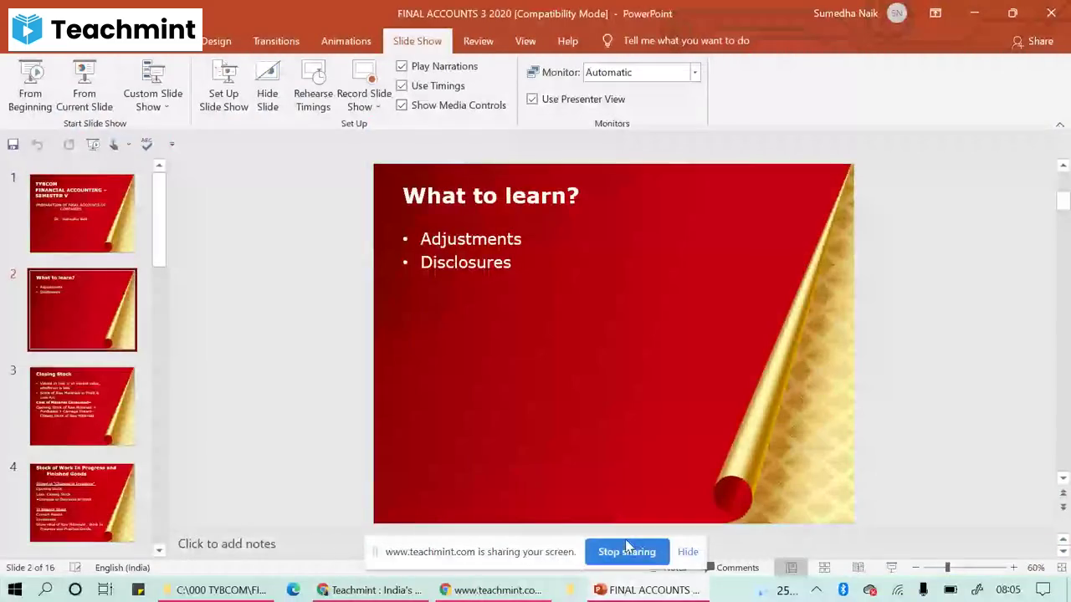Click the What to learn? slide title

coord(490,196)
